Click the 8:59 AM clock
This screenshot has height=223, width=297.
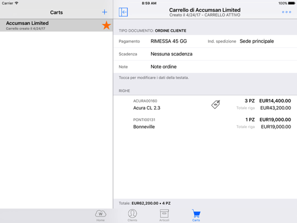[149, 3]
